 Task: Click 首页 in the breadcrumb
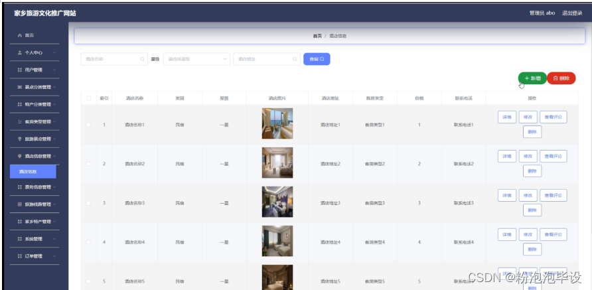317,36
